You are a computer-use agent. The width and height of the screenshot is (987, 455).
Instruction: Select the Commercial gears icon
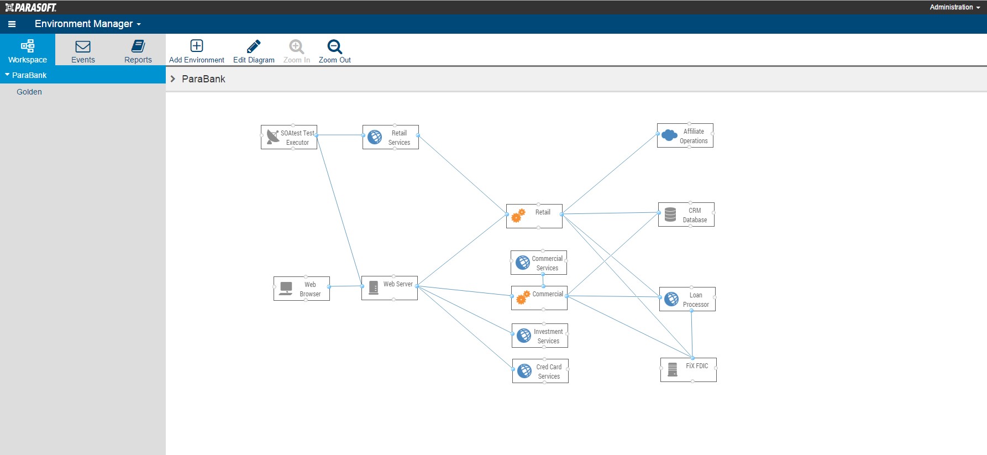coord(523,297)
